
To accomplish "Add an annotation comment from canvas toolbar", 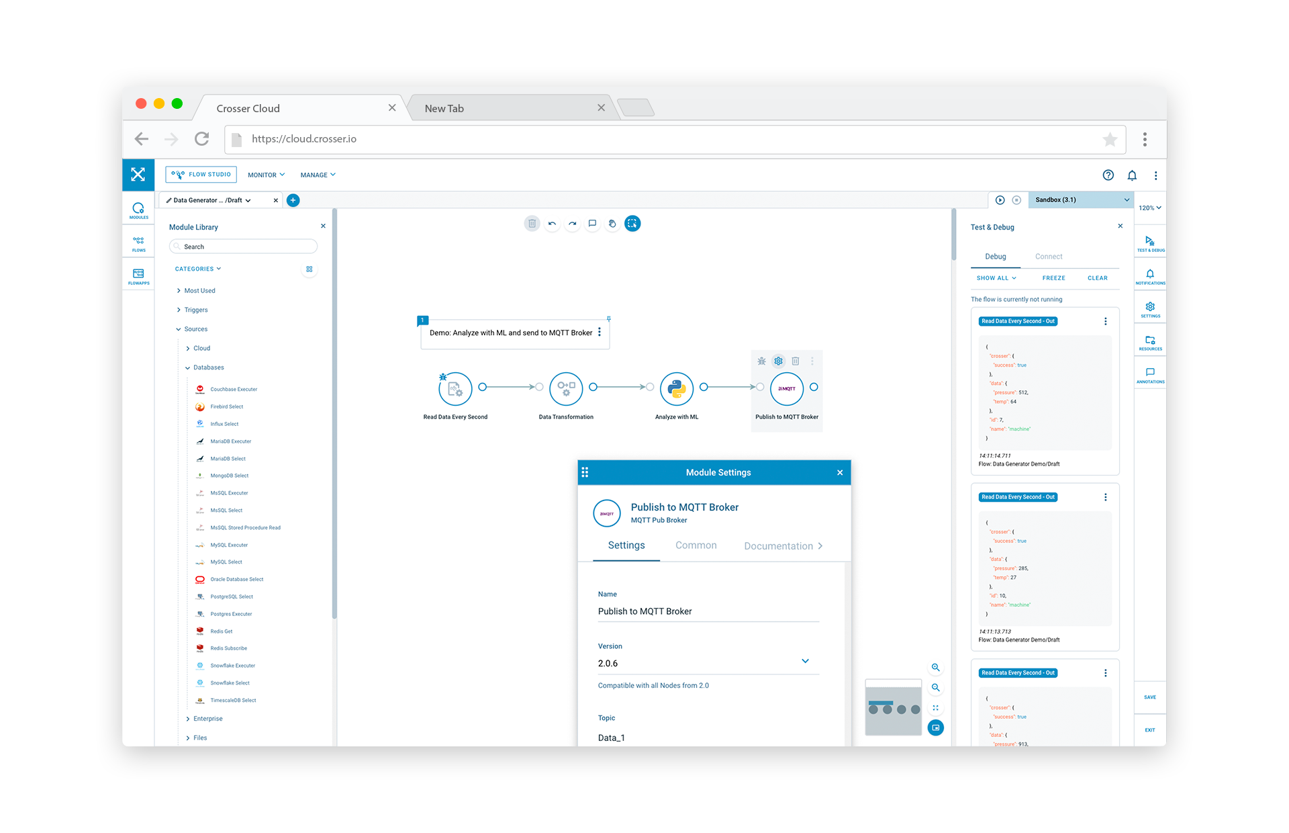I will 592,224.
